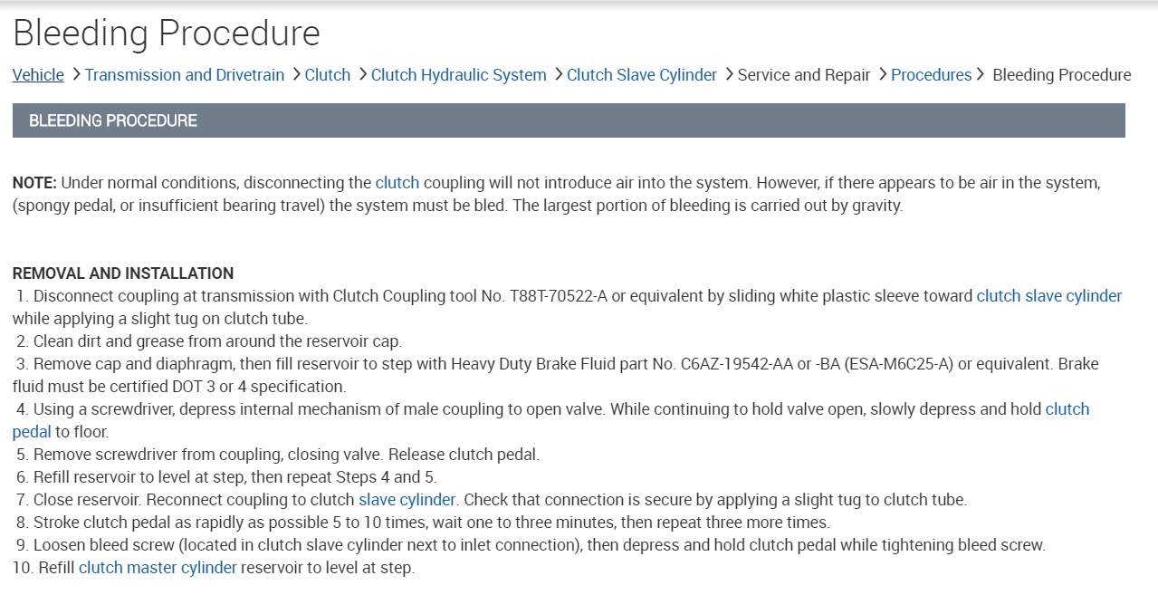Click the final Bleeding Procedure breadcrumb item
1158x614 pixels.
[x=1062, y=75]
